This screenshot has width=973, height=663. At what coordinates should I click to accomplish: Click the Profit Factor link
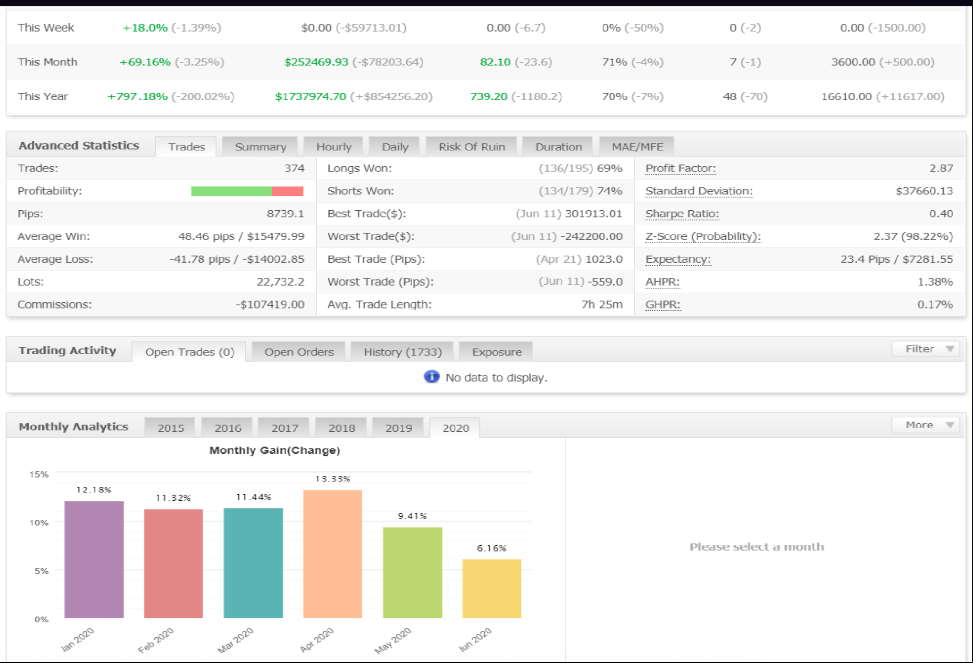pyautogui.click(x=680, y=168)
